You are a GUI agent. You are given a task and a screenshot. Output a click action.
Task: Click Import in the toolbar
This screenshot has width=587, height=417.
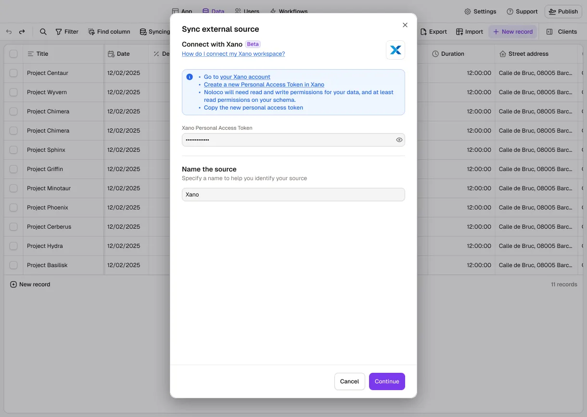point(470,32)
